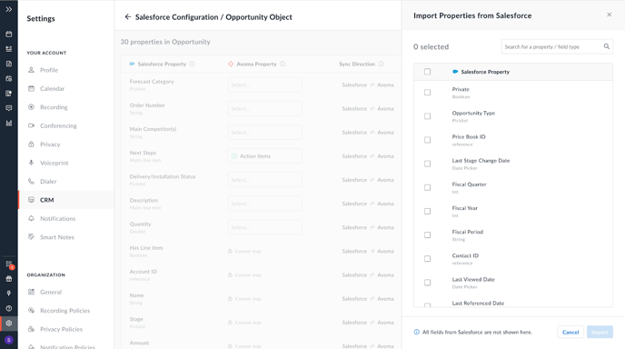Open Avoma dropdown for Order Number
625x349 pixels.
(264, 108)
